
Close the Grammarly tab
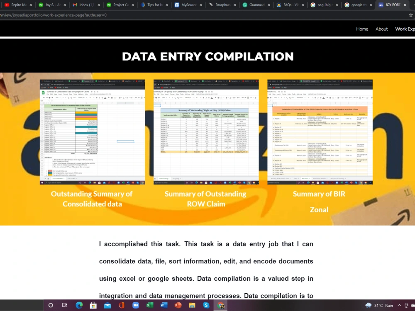tap(269, 5)
